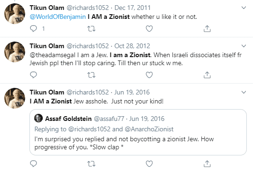Image resolution: width=253 pixels, height=171 pixels.
Task: Open the @WorldOfBenjamin mention link
Action: point(58,17)
